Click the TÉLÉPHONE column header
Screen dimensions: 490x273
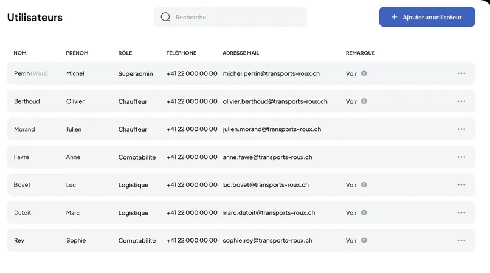[x=181, y=53]
